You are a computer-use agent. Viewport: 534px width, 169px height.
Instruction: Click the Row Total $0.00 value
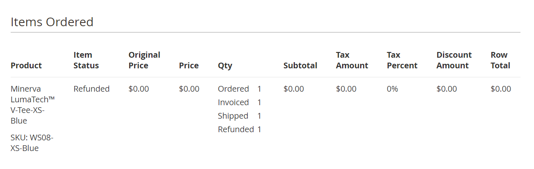(501, 89)
